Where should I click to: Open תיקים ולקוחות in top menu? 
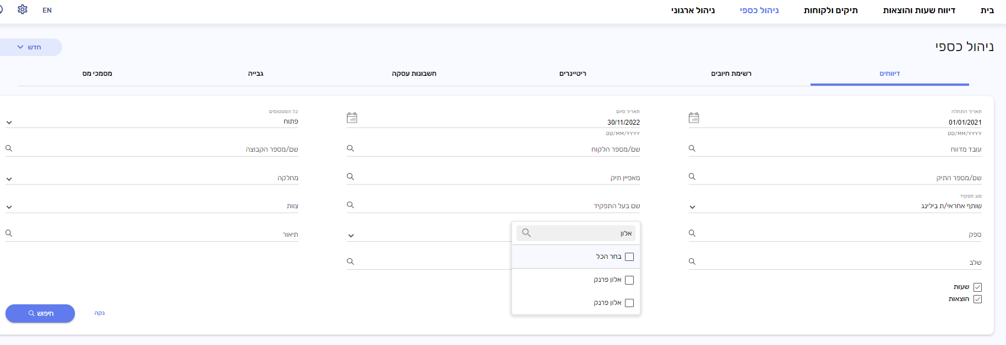(x=830, y=10)
